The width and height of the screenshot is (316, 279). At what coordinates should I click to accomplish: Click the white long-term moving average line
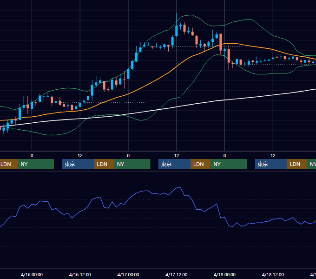tap(161, 110)
